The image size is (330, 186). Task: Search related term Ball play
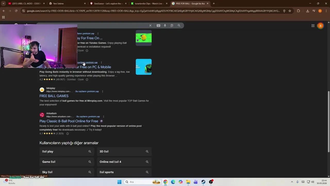tap(67, 151)
